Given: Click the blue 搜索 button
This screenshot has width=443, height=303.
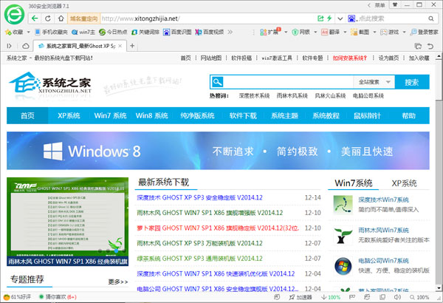Looking at the screenshot, I should 412,82.
